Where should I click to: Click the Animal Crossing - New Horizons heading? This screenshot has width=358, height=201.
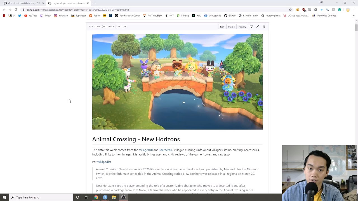coord(136,139)
